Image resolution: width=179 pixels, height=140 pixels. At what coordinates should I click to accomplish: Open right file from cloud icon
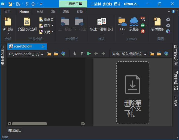pos(166,54)
